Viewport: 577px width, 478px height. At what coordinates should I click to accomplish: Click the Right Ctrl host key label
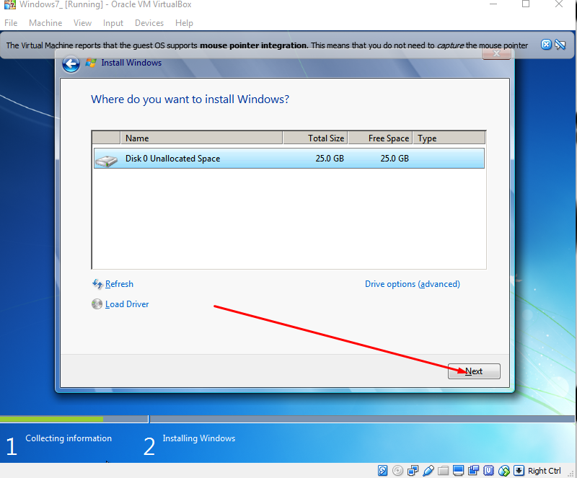[x=544, y=471]
